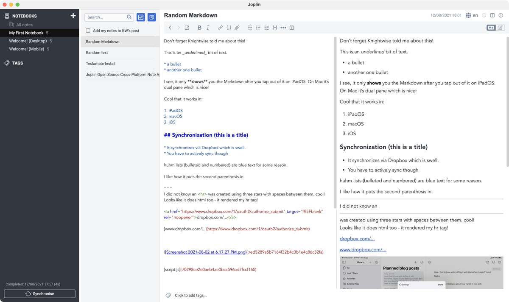Open Welcome! (Desktop) notebook

[x=39, y=41]
